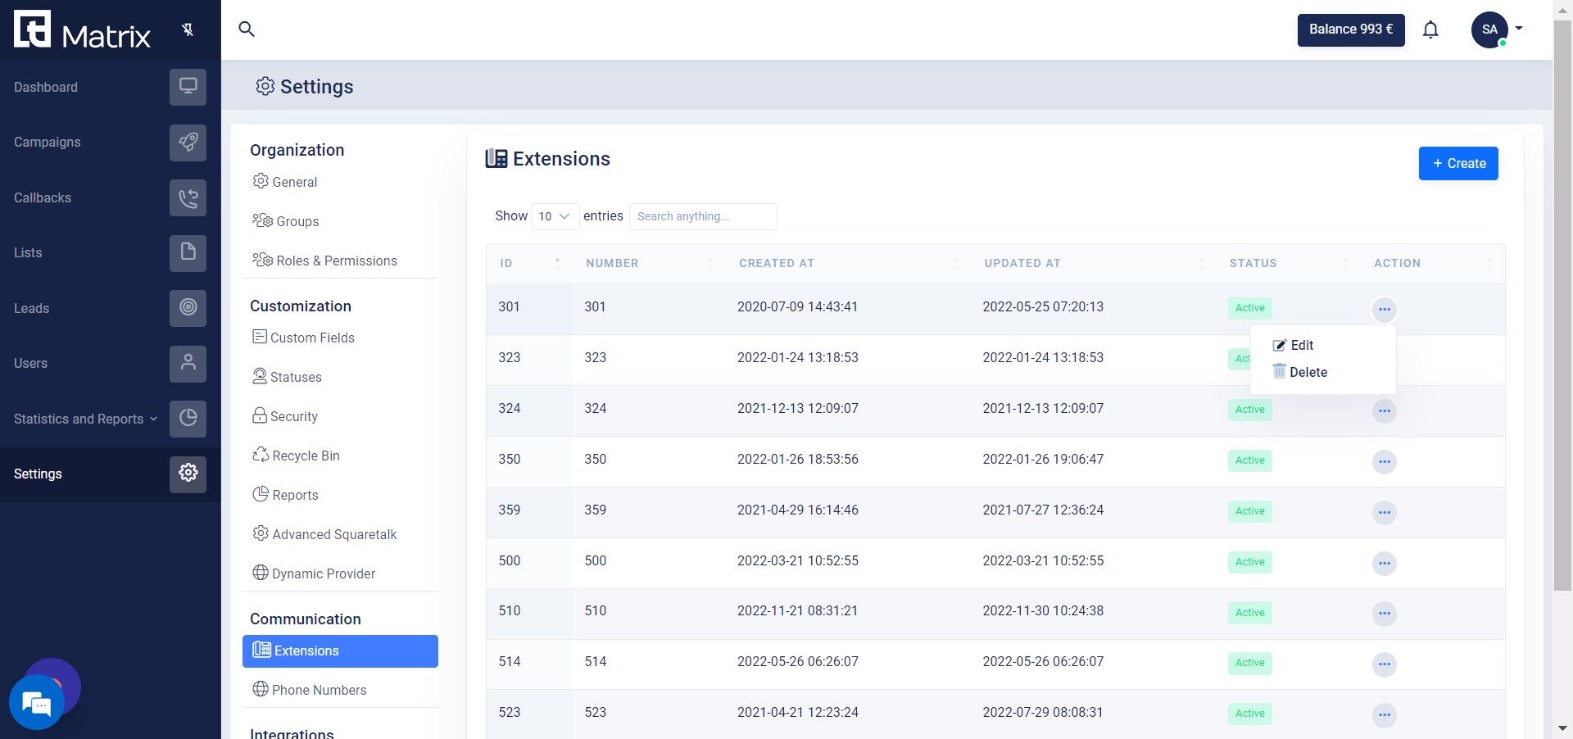Open the live chat bubble widget

(37, 702)
